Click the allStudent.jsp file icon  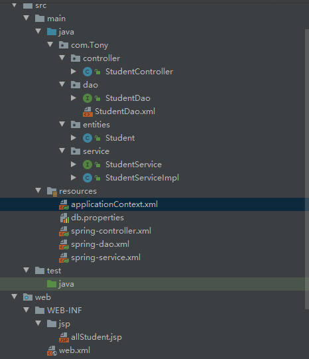[64, 337]
